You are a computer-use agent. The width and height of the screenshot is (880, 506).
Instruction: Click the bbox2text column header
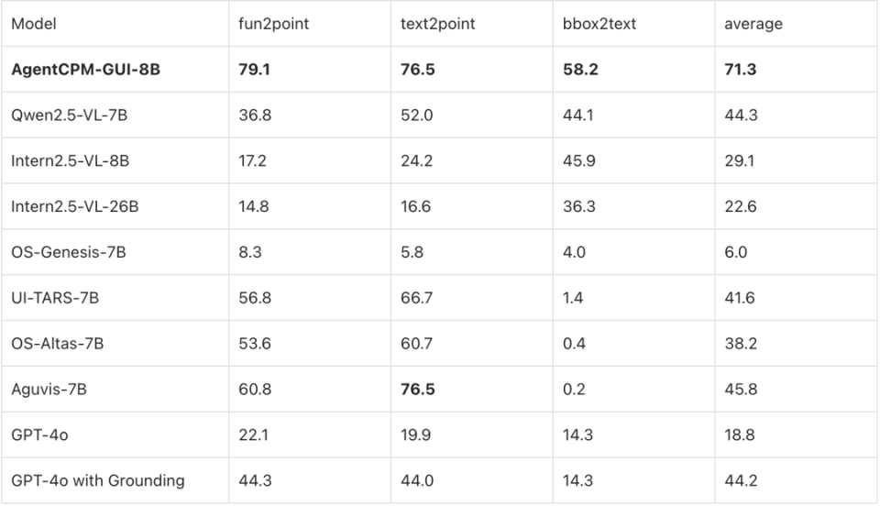pos(599,24)
